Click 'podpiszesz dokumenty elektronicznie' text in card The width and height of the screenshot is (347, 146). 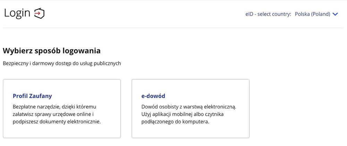click(57, 122)
